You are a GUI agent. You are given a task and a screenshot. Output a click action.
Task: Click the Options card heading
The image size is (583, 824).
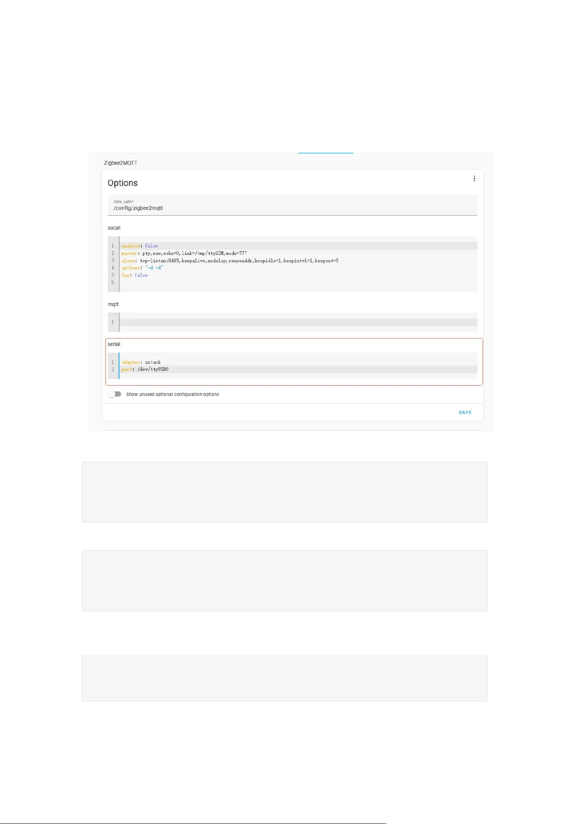122,183
